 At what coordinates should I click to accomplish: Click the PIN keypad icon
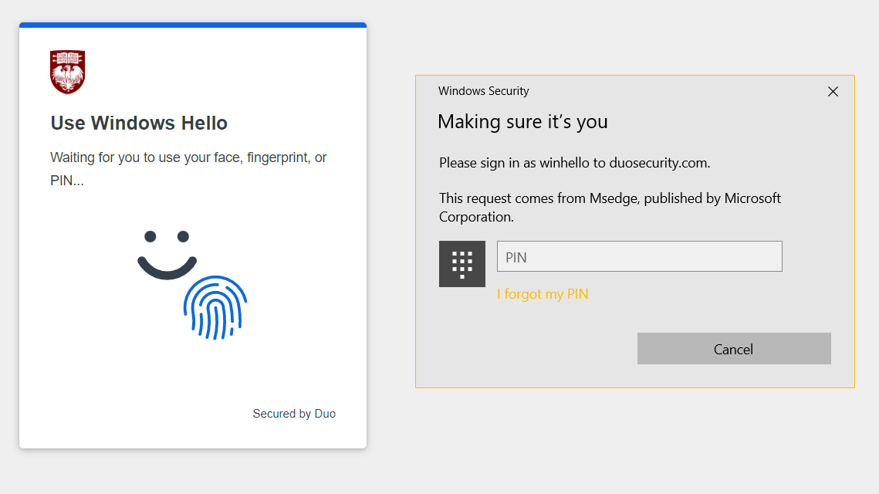[x=461, y=264]
